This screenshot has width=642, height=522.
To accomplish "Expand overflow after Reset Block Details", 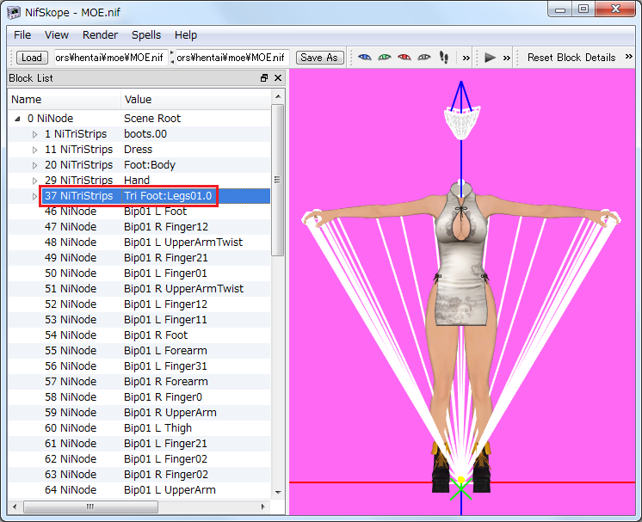I will pos(629,57).
